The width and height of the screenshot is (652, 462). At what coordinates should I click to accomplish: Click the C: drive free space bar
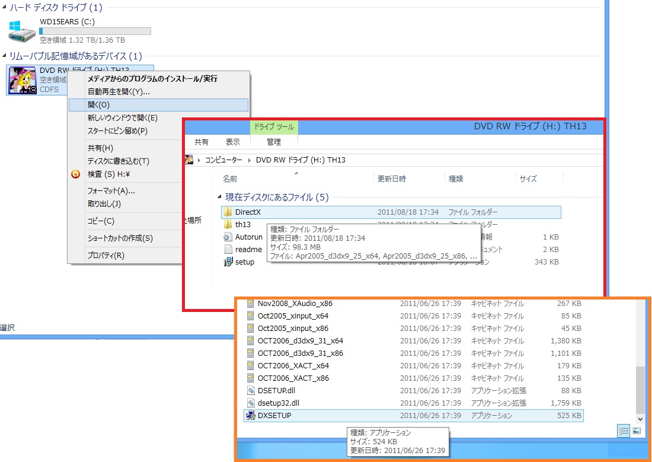(95, 31)
